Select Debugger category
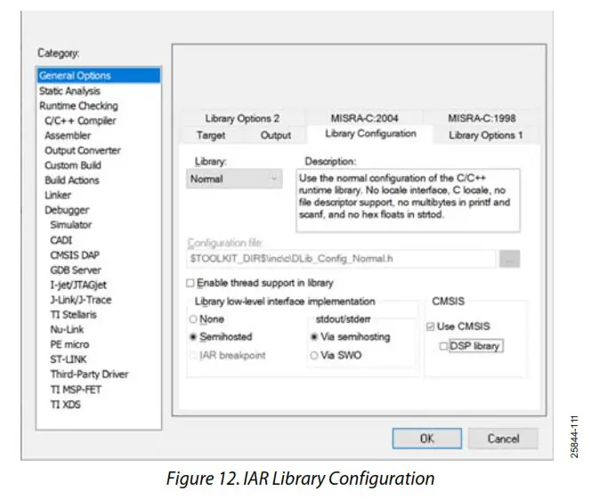The image size is (591, 499). tap(67, 210)
